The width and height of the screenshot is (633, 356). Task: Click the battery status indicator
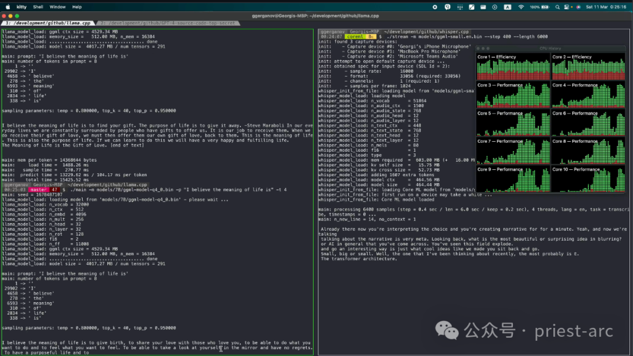click(x=543, y=7)
